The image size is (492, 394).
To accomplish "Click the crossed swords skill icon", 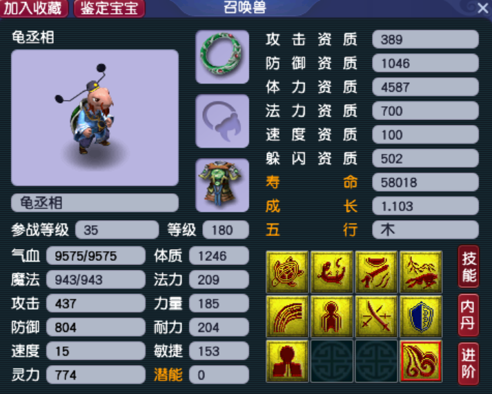I will point(376,317).
